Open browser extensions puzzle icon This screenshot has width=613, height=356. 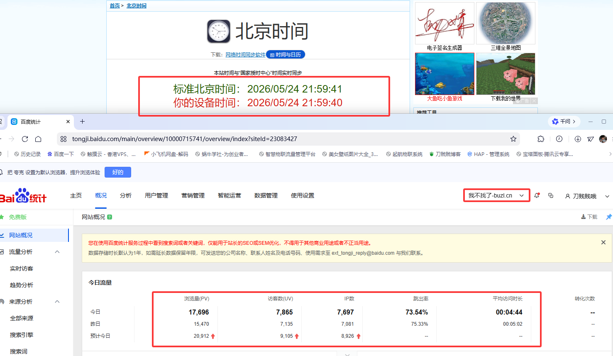(x=541, y=139)
